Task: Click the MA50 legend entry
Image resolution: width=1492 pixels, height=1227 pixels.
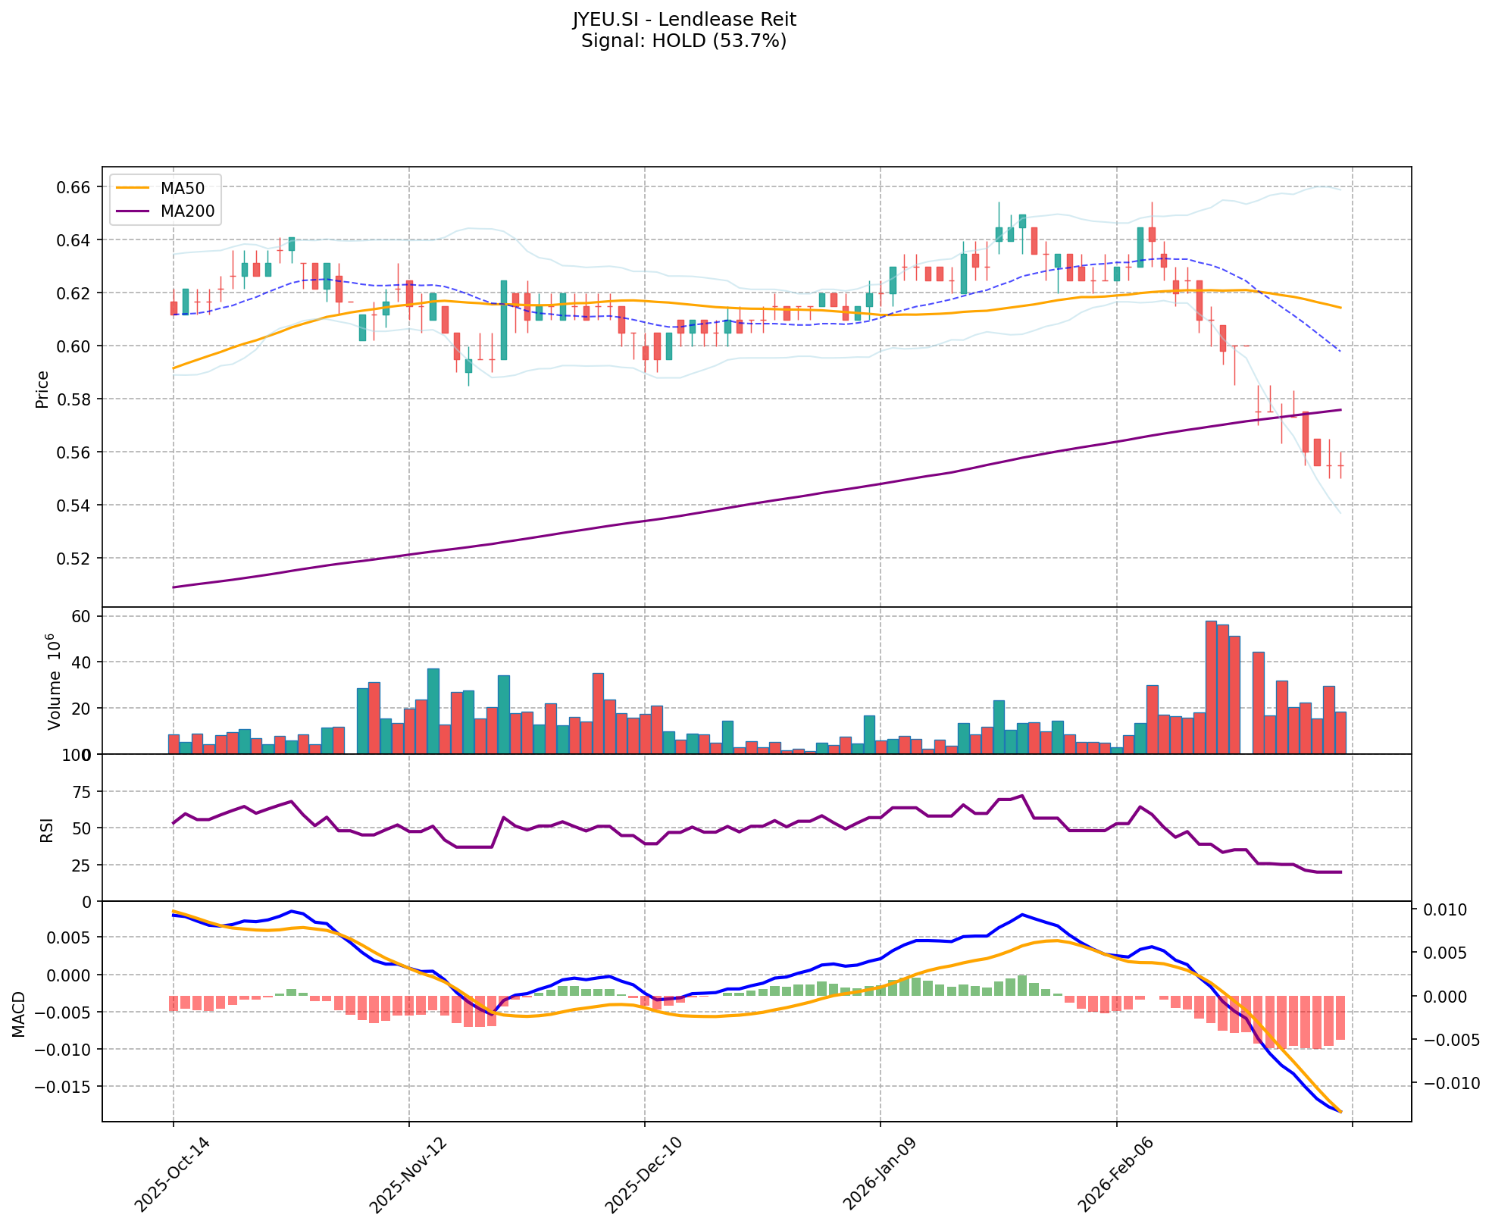Action: point(182,189)
